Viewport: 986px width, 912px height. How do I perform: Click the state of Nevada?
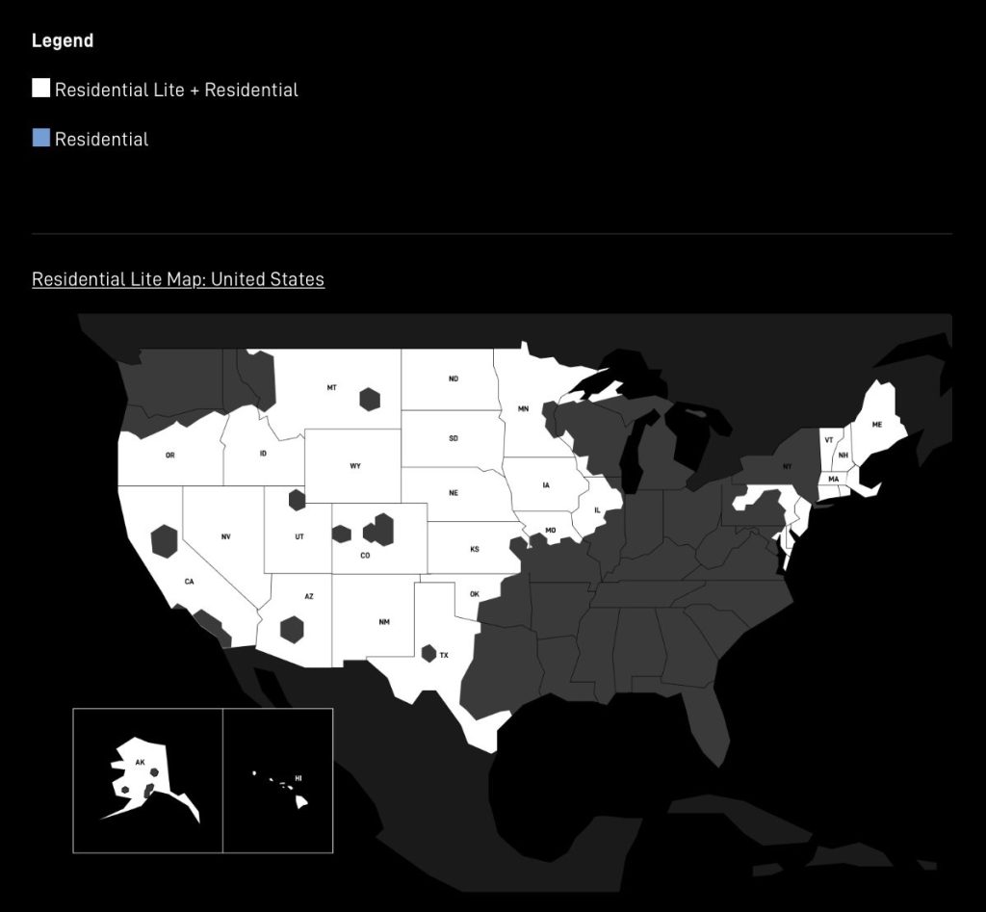(x=225, y=536)
